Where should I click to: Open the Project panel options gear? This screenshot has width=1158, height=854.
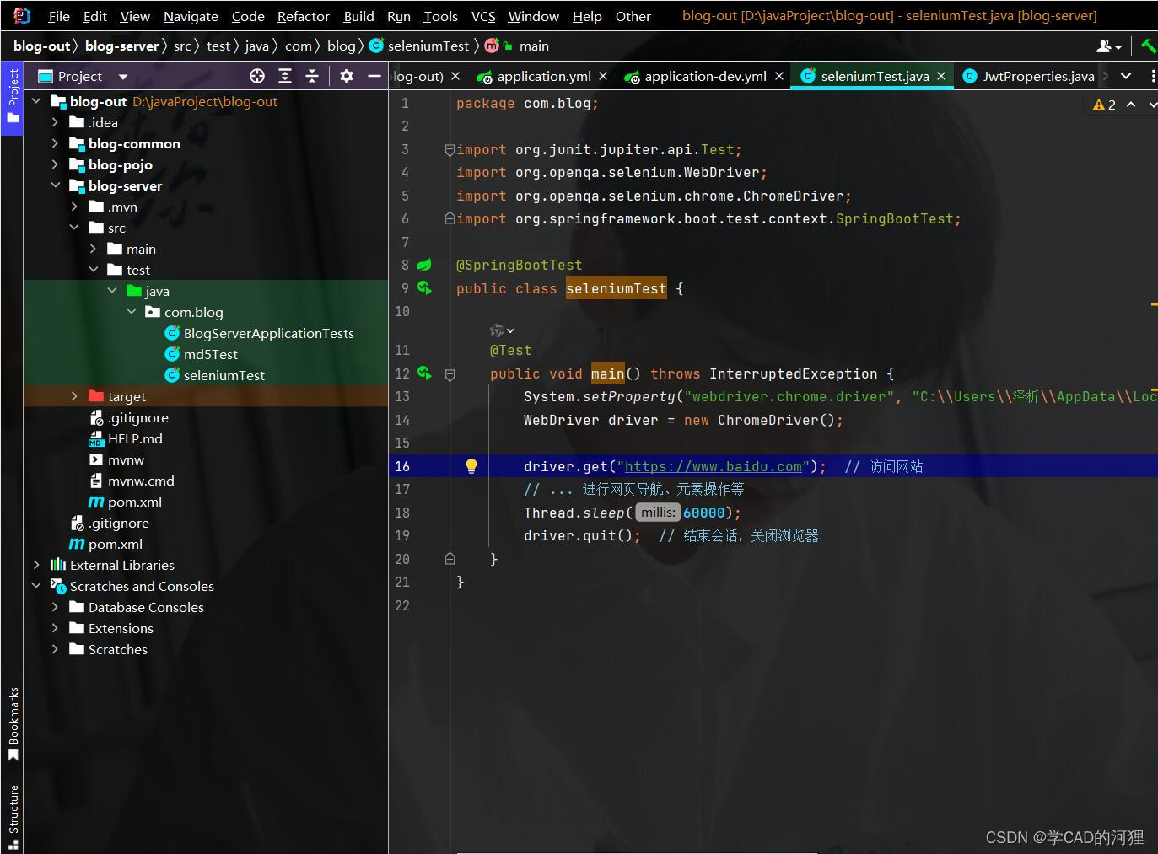pos(346,76)
